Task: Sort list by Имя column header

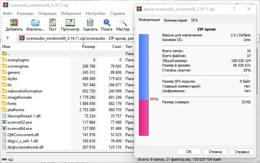Action: (x=36, y=47)
